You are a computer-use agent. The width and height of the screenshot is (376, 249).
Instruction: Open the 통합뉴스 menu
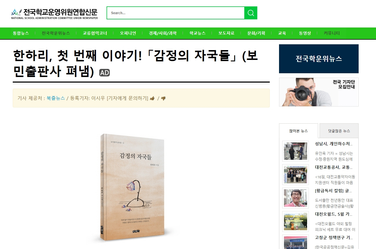[21, 33]
